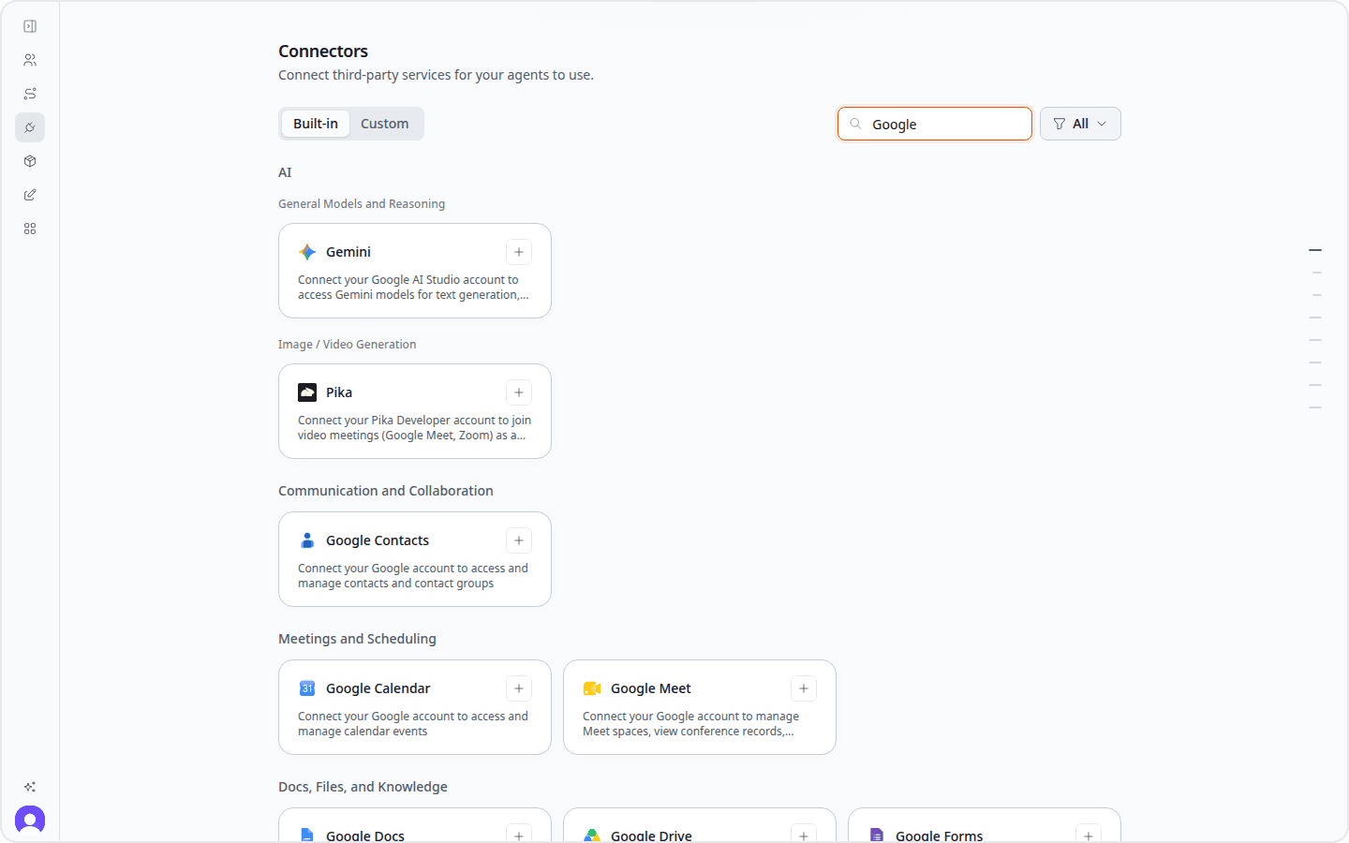Add the Google Meet connector with its plus

coord(804,688)
